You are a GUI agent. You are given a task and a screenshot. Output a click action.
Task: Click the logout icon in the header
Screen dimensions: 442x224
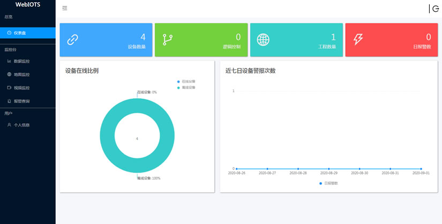(435, 9)
